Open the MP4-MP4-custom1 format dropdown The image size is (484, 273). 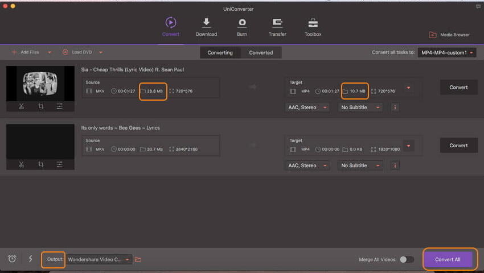click(x=446, y=53)
